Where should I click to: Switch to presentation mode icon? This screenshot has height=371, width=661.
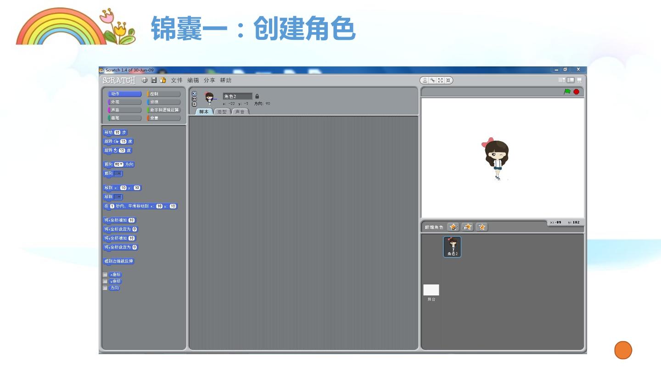pyautogui.click(x=579, y=80)
